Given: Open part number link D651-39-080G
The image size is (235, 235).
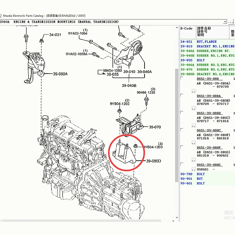Looking at the screenshot, I should pyautogui.click(x=209, y=165).
